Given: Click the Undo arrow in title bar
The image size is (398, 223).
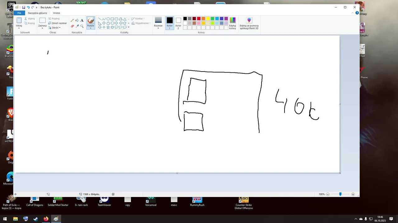Looking at the screenshot, I should 28,7.
